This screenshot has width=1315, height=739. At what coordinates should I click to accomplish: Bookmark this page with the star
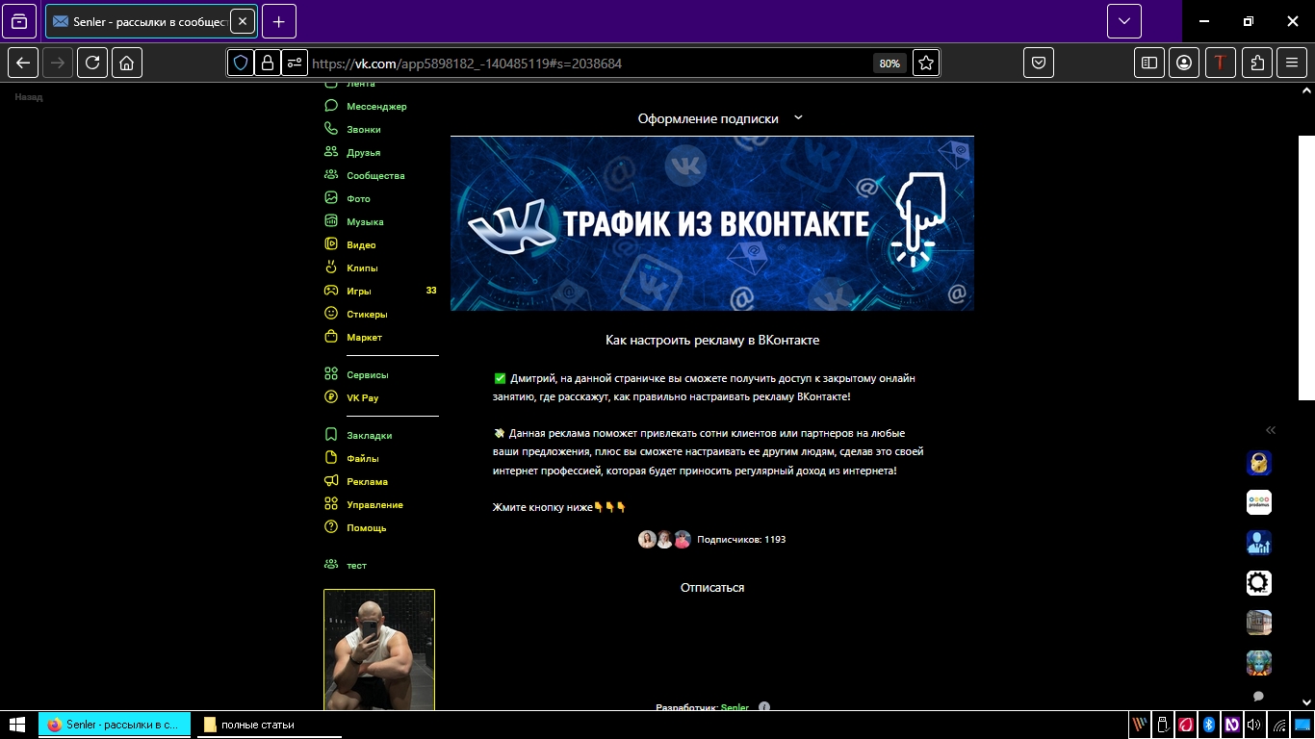click(x=926, y=63)
